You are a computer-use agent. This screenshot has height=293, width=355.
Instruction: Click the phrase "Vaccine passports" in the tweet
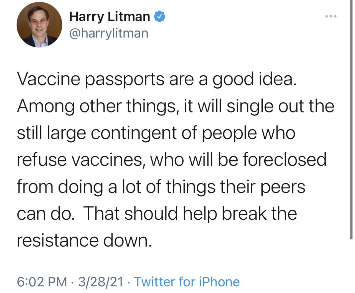point(90,79)
